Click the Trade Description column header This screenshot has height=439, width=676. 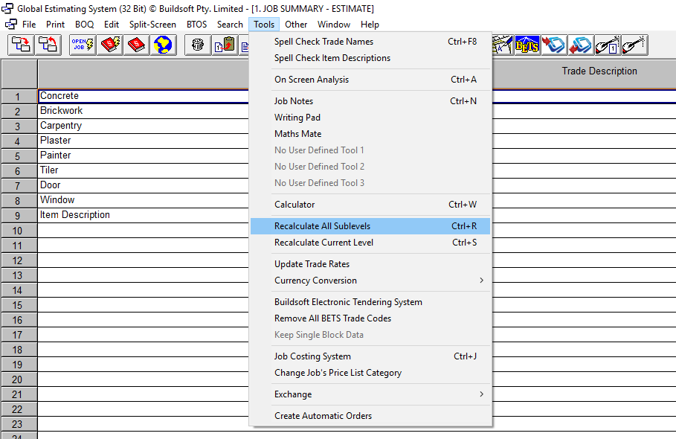[599, 71]
